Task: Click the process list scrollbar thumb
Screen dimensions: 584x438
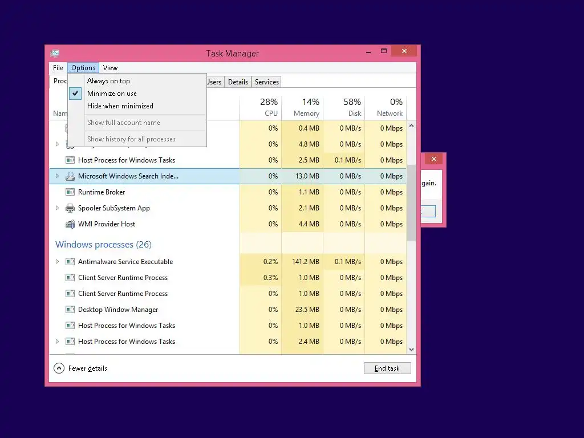Action: click(412, 203)
